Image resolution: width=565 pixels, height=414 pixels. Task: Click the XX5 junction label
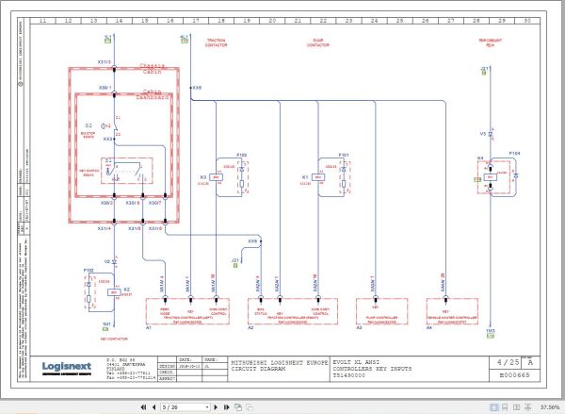point(252,241)
